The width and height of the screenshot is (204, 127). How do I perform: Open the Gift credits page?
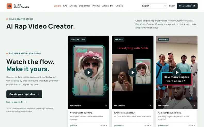108,6
